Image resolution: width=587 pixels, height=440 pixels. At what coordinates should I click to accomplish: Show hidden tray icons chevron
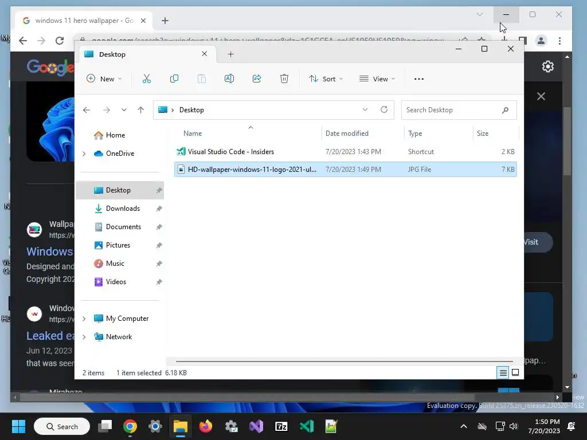point(463,426)
